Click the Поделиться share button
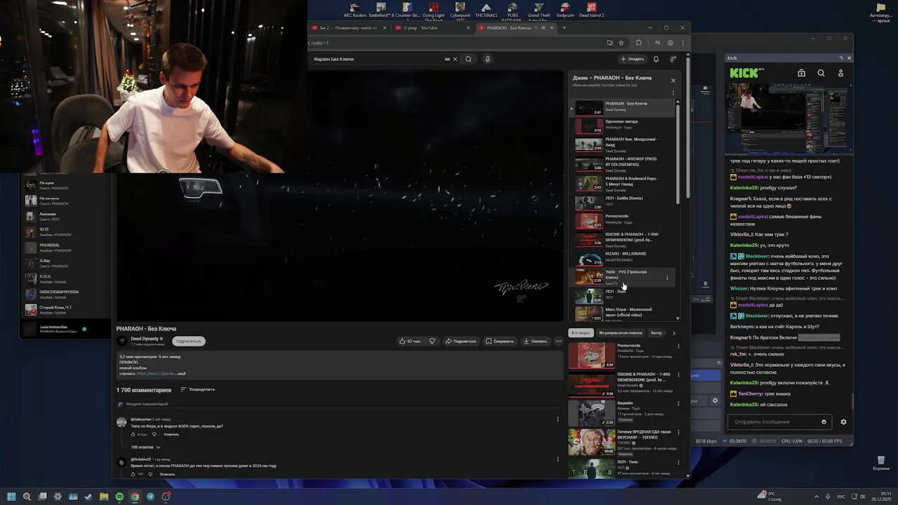Screen dimensions: 898x505 461,341
